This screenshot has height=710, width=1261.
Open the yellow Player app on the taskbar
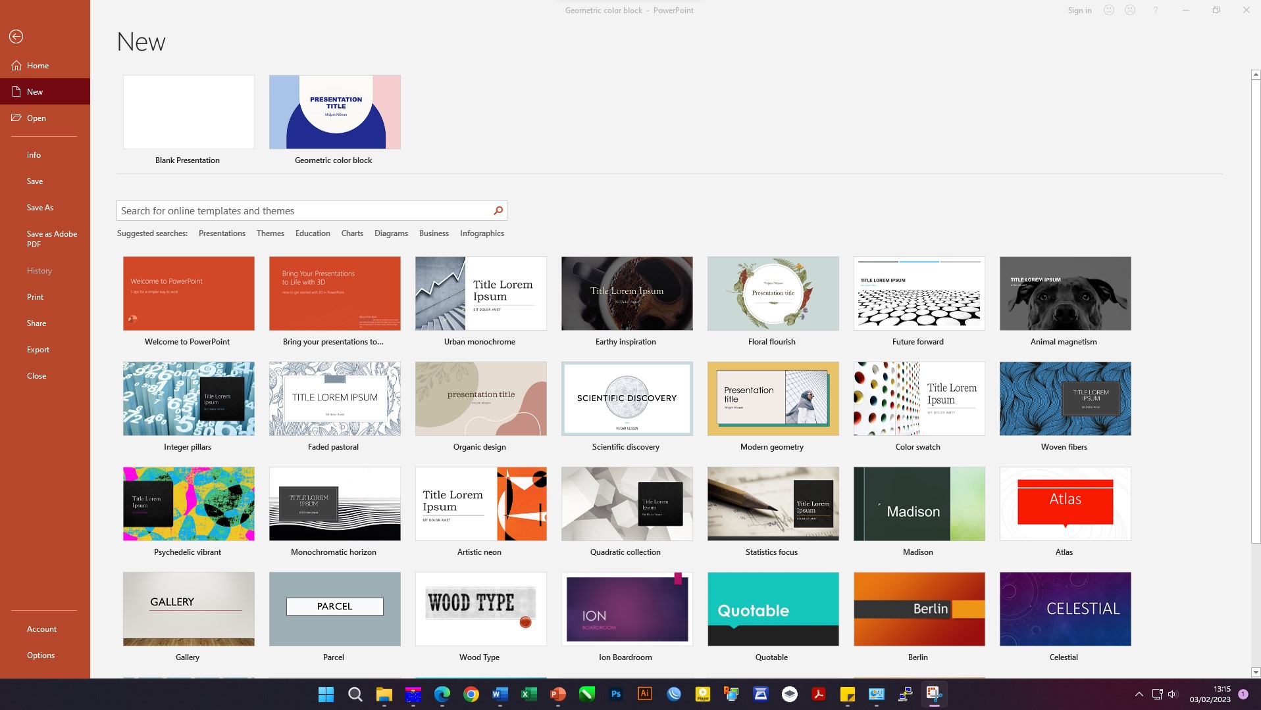pos(702,694)
